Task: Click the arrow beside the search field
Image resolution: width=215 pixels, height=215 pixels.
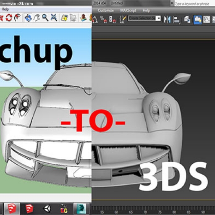Action: tap(172, 3)
